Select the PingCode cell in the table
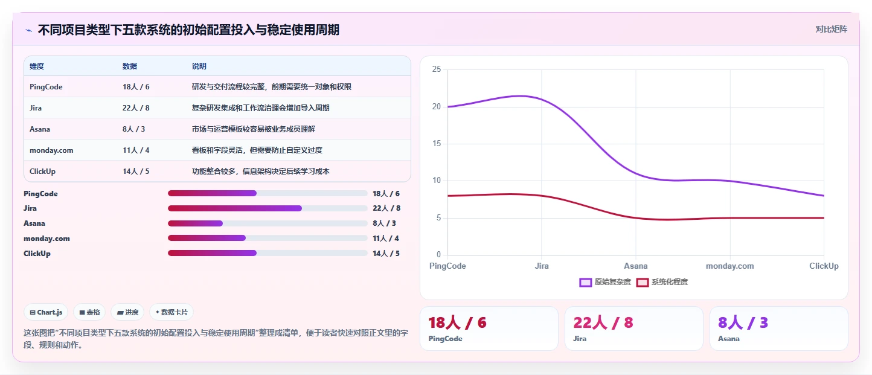 point(46,87)
